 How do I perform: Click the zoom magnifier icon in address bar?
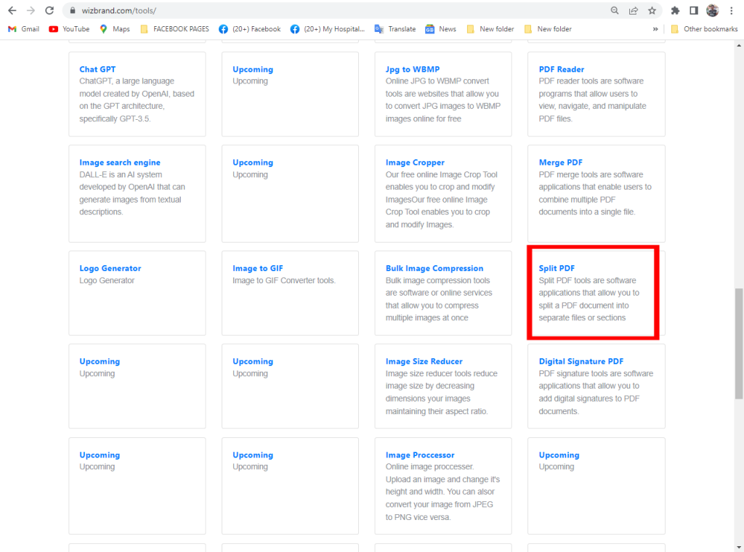[x=615, y=11]
